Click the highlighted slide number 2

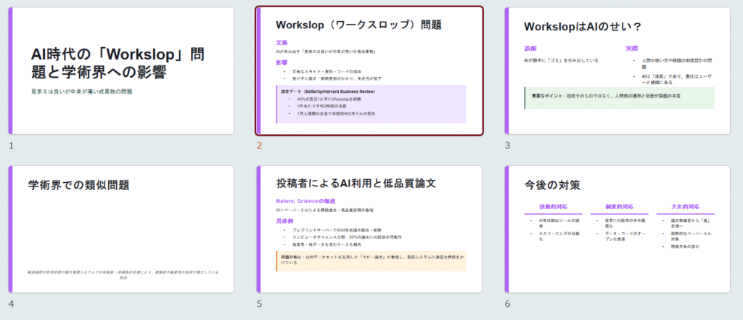point(259,146)
